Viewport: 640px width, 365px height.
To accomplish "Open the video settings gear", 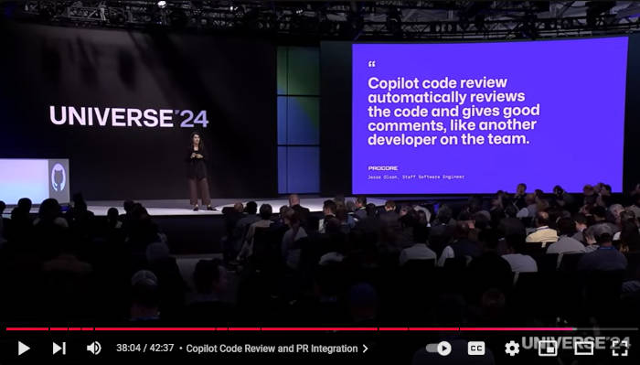I will point(512,349).
